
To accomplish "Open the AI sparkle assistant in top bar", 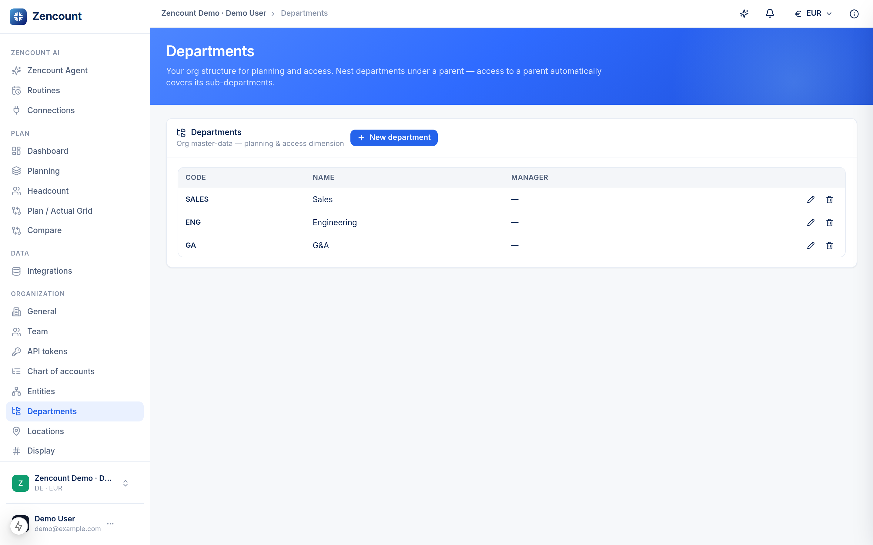I will coord(744,14).
